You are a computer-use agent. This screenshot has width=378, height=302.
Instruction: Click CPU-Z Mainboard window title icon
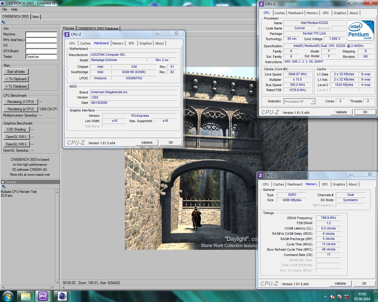67,34
